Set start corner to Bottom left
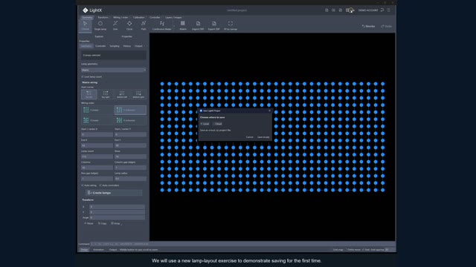The height and width of the screenshot is (267, 476). [x=122, y=94]
